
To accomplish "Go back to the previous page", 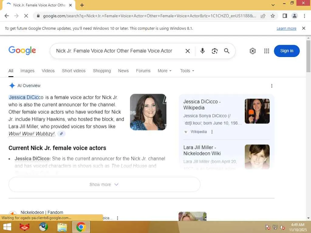I will pyautogui.click(x=7, y=16).
